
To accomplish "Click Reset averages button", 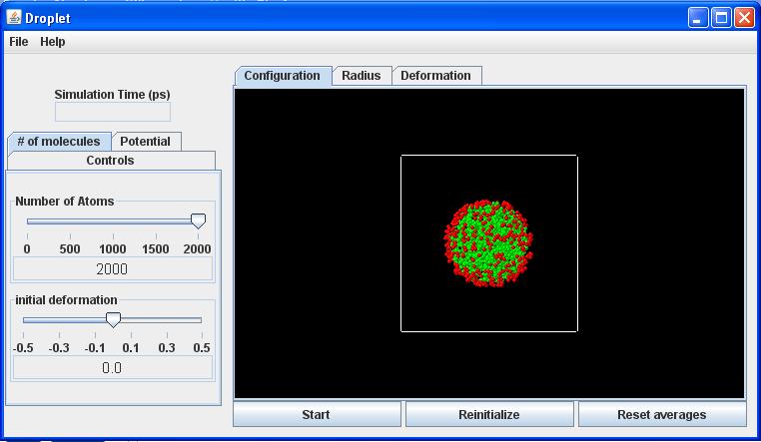I will pos(661,415).
